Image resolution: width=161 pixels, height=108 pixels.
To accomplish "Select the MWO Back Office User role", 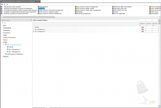I will (120, 8).
